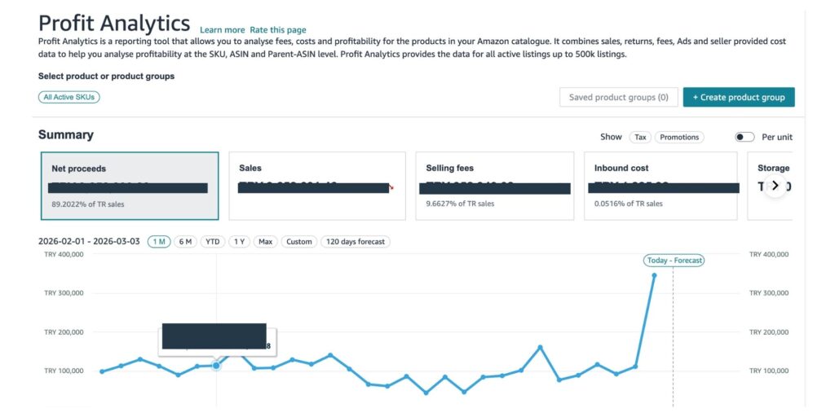Click the Today - Forecast marker label
Viewport: 835px width, 417px height.
(x=674, y=261)
